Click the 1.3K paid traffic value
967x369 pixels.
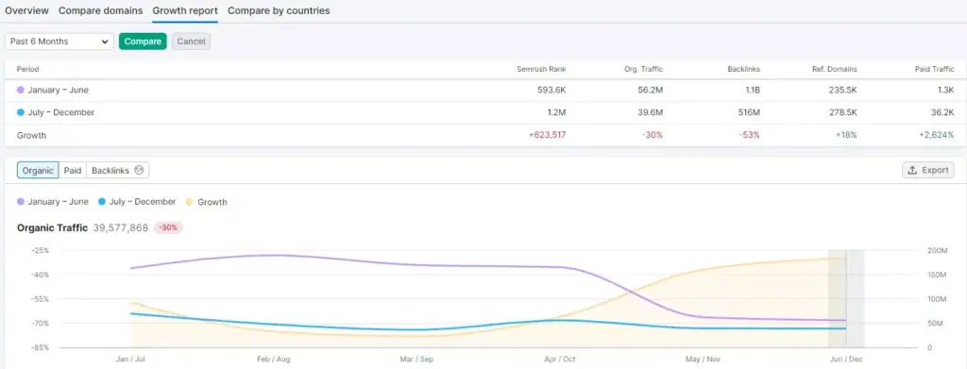(946, 90)
